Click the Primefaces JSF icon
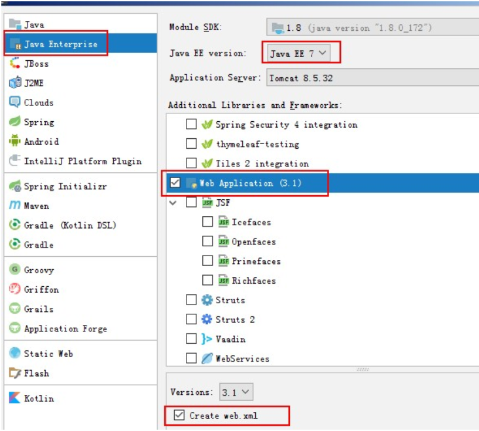The width and height of the screenshot is (479, 431). point(223,261)
